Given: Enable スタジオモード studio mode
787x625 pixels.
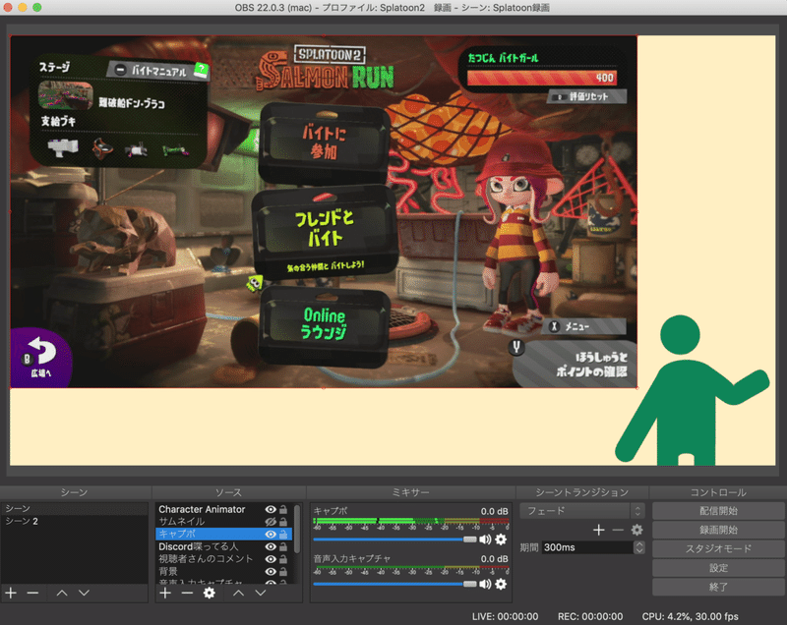Looking at the screenshot, I should tap(718, 548).
